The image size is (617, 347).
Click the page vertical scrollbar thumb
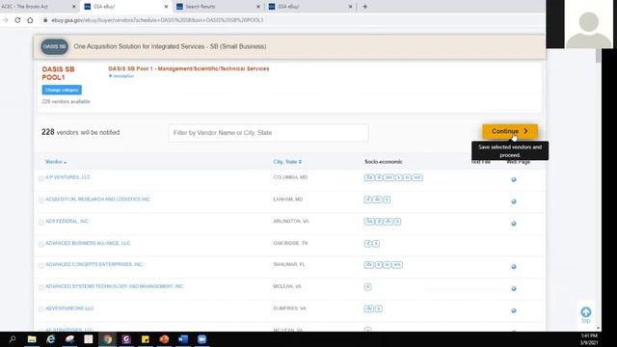click(598, 56)
